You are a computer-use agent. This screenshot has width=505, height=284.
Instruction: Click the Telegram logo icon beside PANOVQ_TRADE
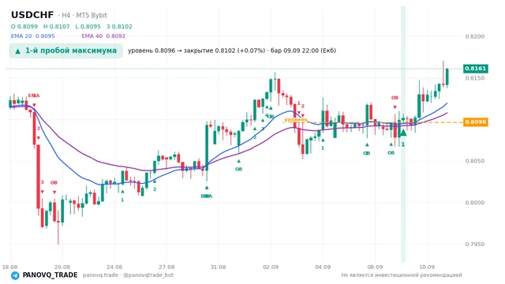click(x=15, y=275)
